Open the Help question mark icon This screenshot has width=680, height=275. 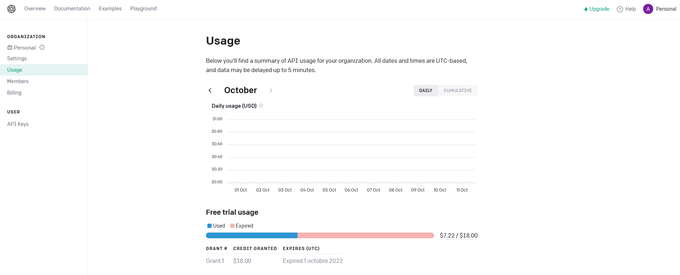coord(620,9)
